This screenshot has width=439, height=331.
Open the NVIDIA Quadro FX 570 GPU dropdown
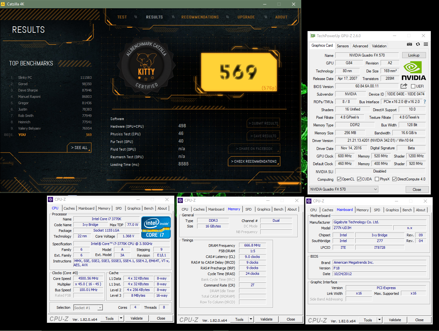344,189
